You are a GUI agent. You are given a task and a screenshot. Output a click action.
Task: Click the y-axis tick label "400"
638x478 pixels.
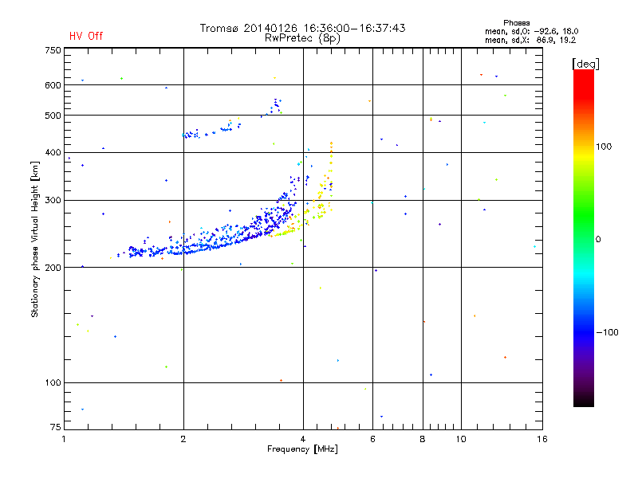coord(53,153)
